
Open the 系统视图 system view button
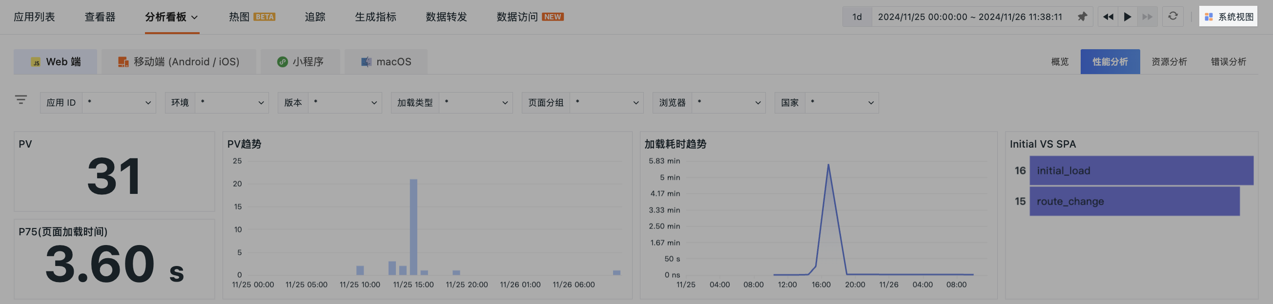1228,16
